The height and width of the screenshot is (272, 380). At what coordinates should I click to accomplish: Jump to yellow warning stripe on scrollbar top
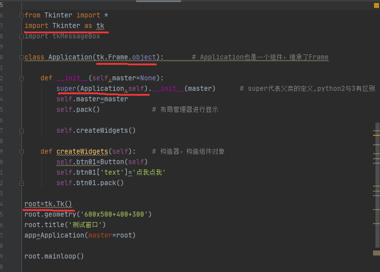click(377, 135)
